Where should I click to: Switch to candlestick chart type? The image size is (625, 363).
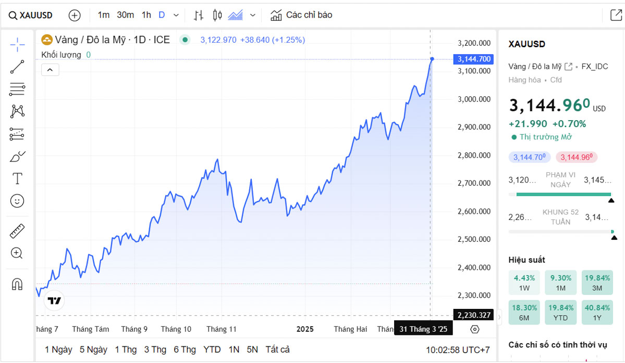(217, 15)
